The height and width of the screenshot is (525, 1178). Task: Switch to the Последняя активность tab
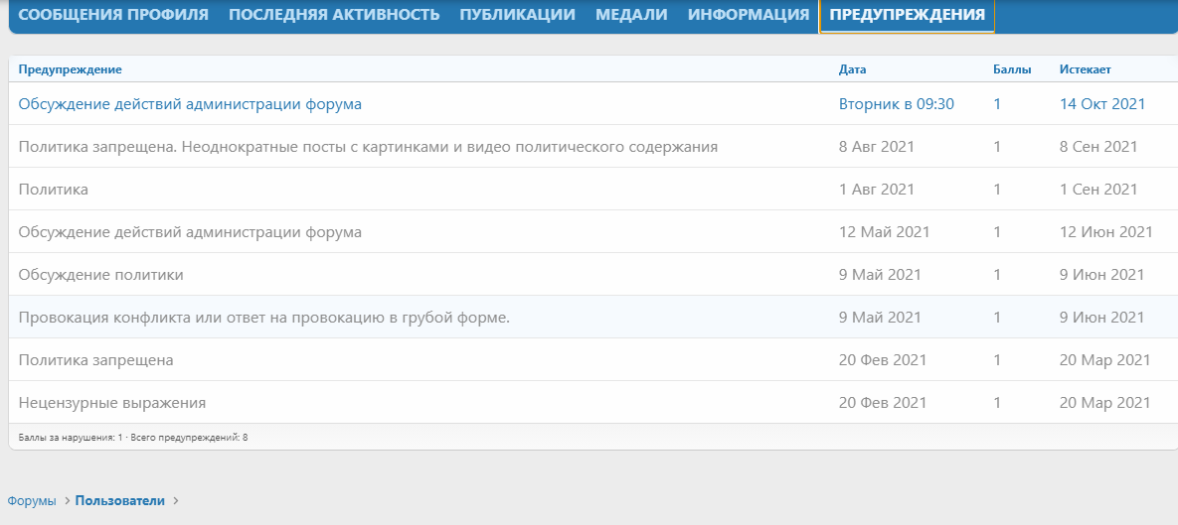tap(334, 15)
